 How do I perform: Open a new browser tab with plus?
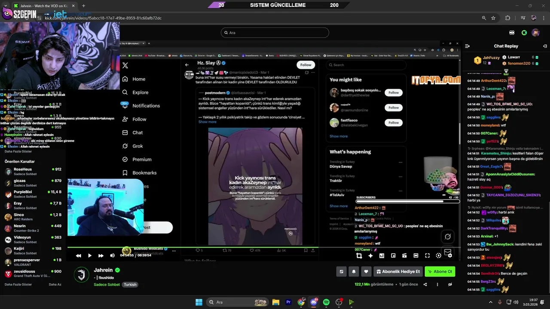click(x=83, y=6)
